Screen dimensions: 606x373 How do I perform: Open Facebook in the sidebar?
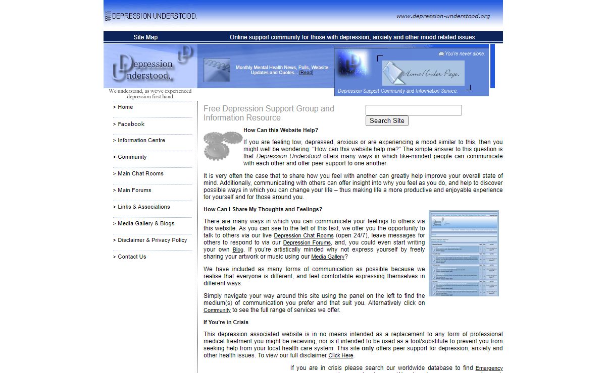point(131,124)
